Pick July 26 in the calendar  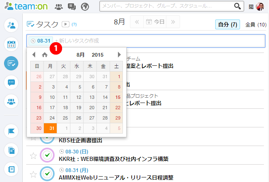(37, 77)
